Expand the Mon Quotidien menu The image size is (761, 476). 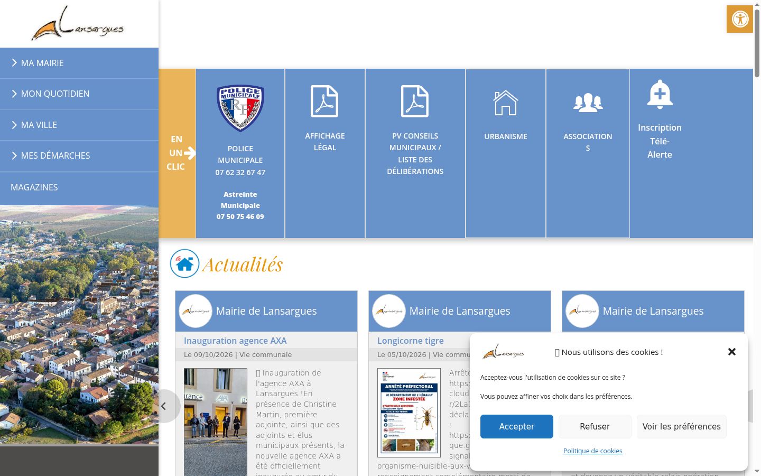(79, 94)
